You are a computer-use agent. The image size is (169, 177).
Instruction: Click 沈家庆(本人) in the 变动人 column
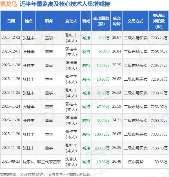(x=71, y=162)
